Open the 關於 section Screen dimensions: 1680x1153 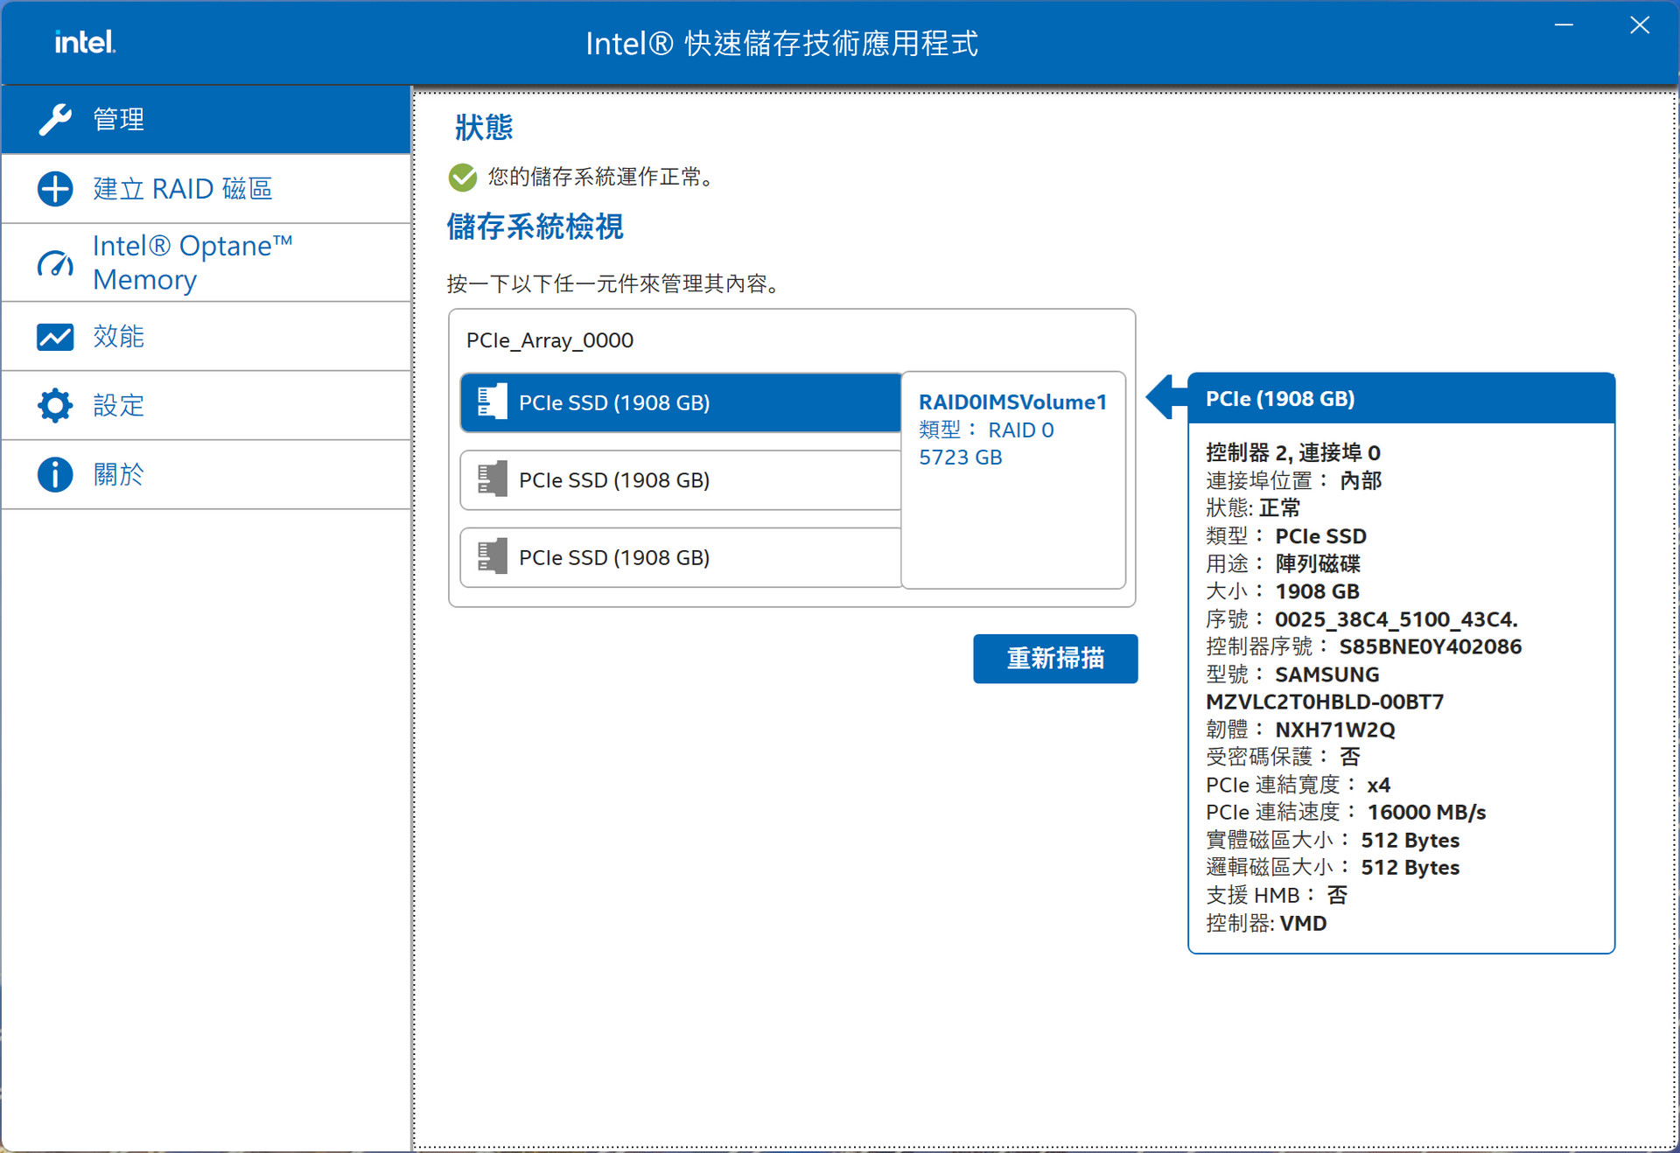206,474
